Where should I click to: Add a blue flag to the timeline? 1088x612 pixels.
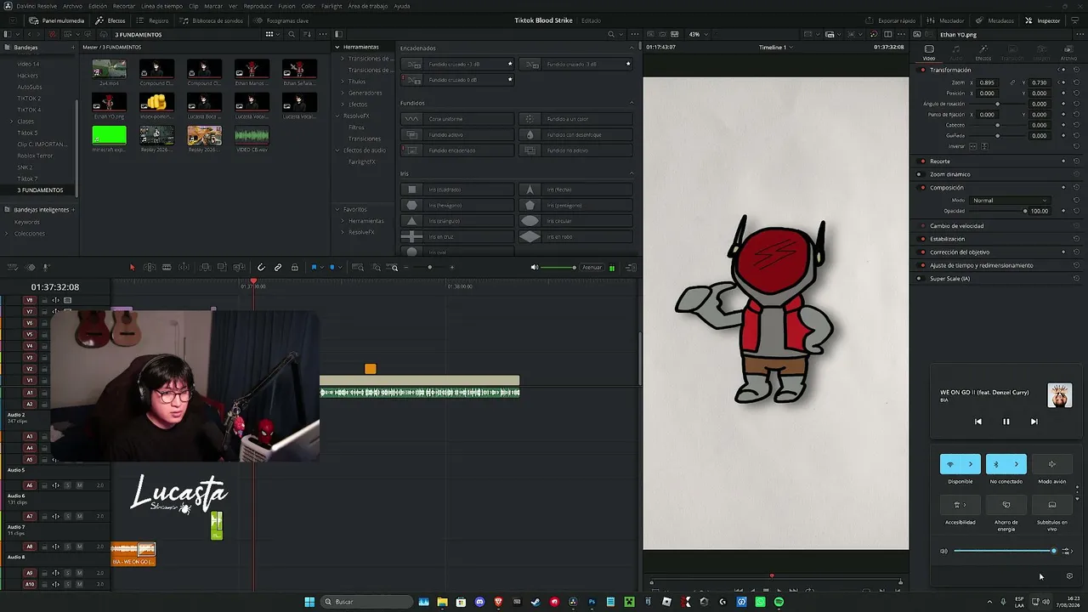pos(314,268)
